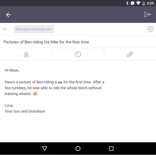Select the Mom@protonmail.com recipient chip

coord(34,29)
